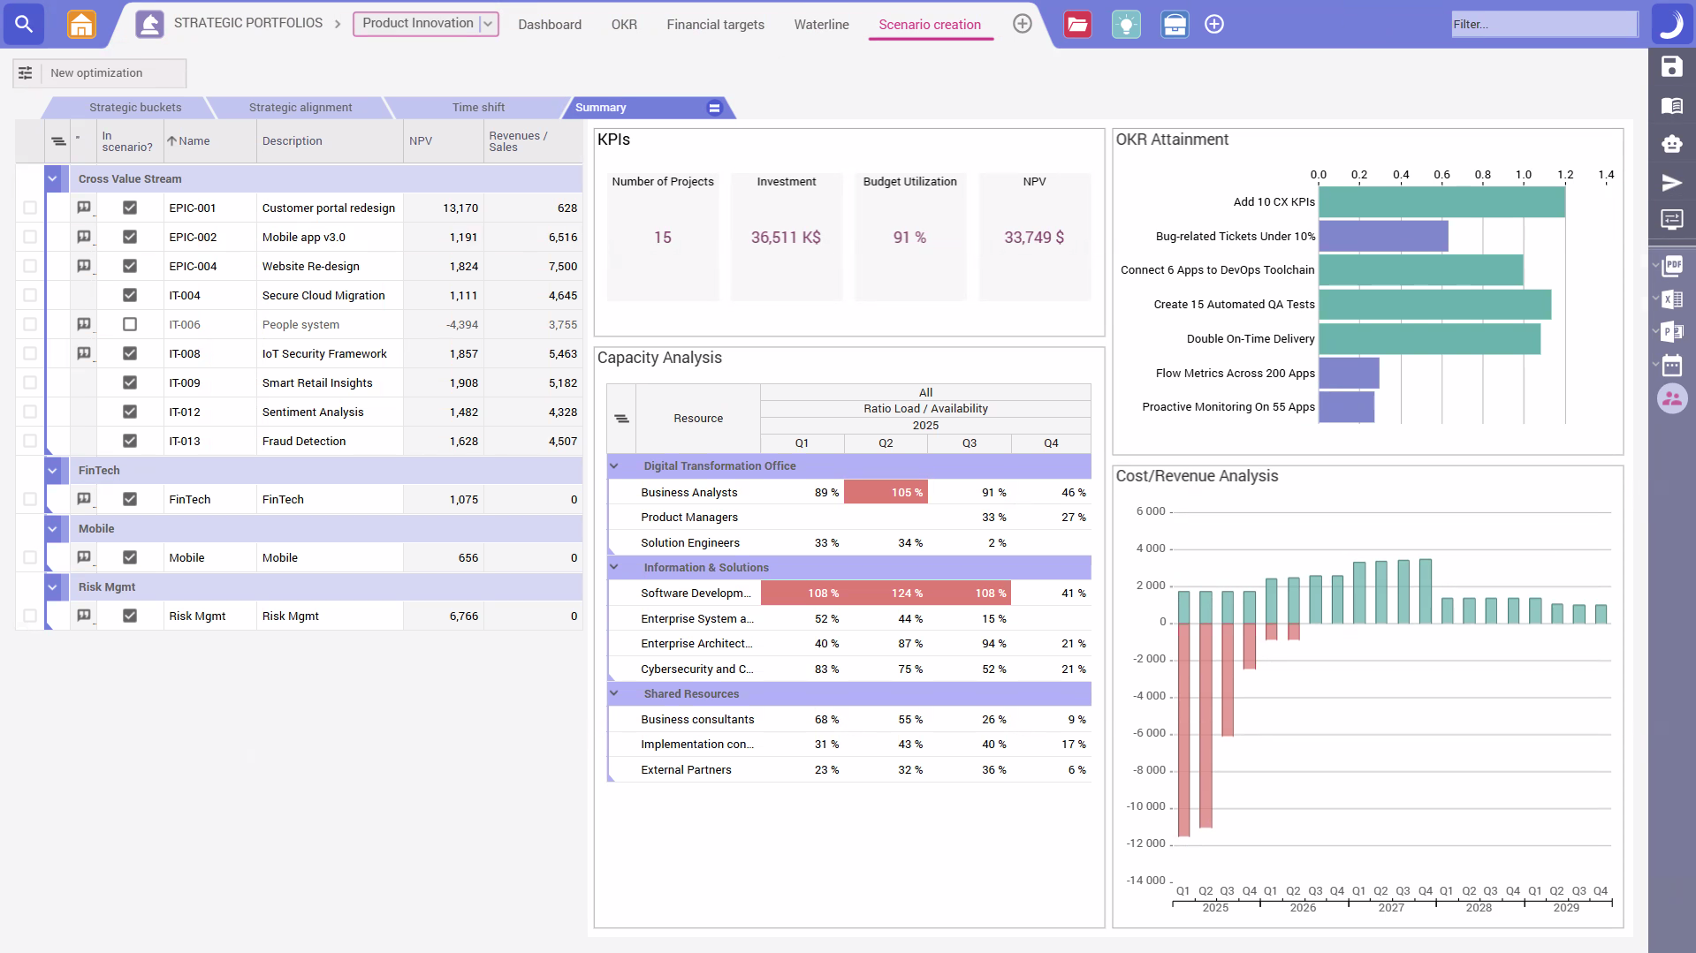Viewport: 1696px width, 953px height.
Task: Switch to the Waterline tab
Action: [x=820, y=25]
